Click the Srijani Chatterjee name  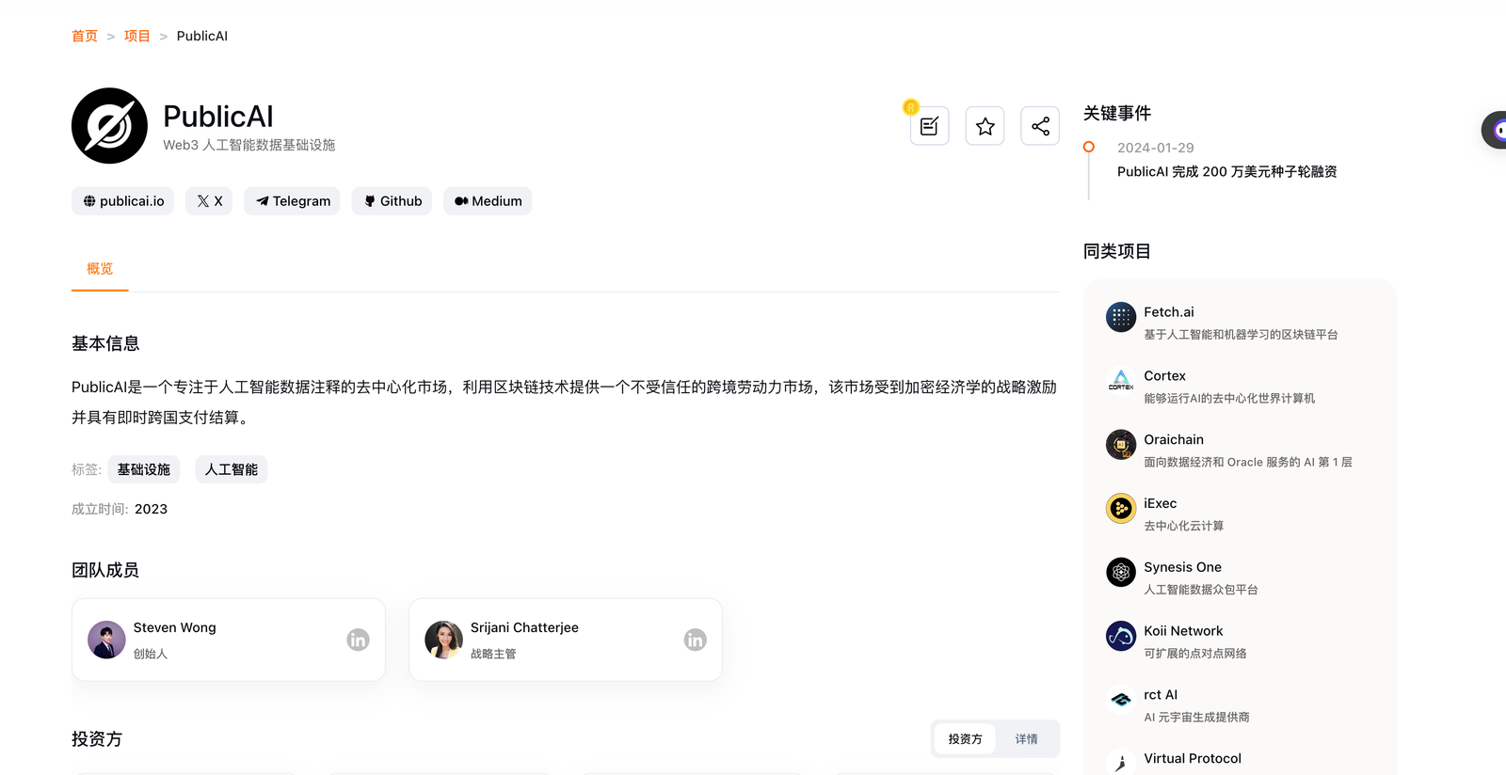tap(524, 627)
